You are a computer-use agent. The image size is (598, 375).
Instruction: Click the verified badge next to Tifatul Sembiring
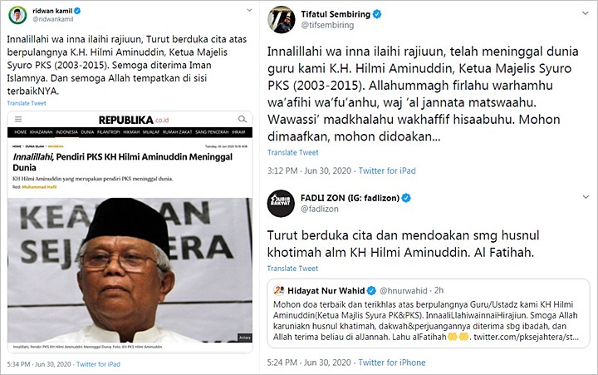tap(377, 14)
